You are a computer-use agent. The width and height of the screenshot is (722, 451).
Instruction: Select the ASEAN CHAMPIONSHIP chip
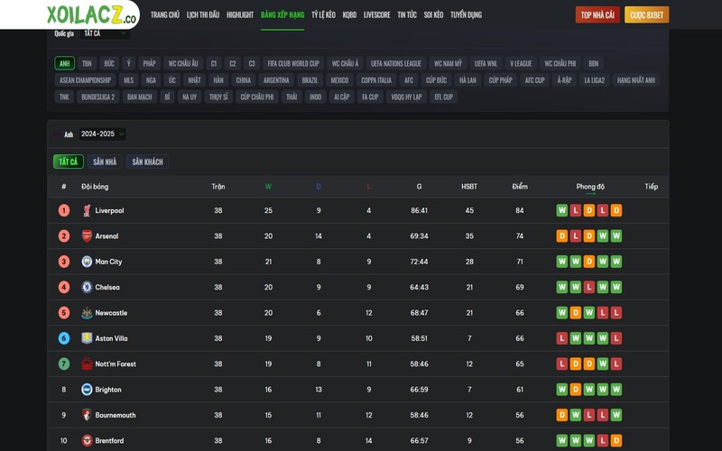(85, 80)
